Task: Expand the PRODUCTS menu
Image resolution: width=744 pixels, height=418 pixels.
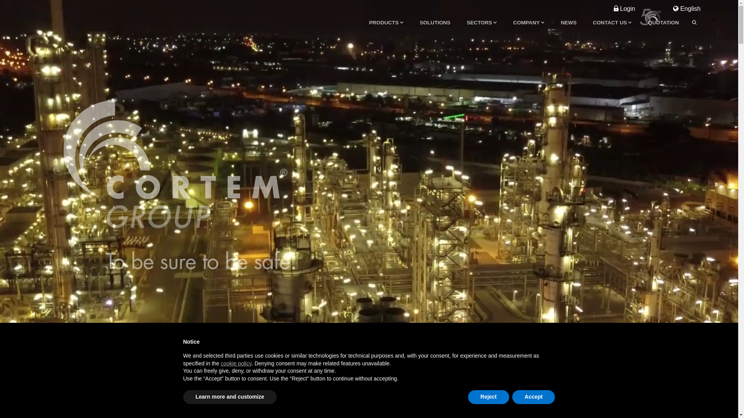Action: point(386,23)
